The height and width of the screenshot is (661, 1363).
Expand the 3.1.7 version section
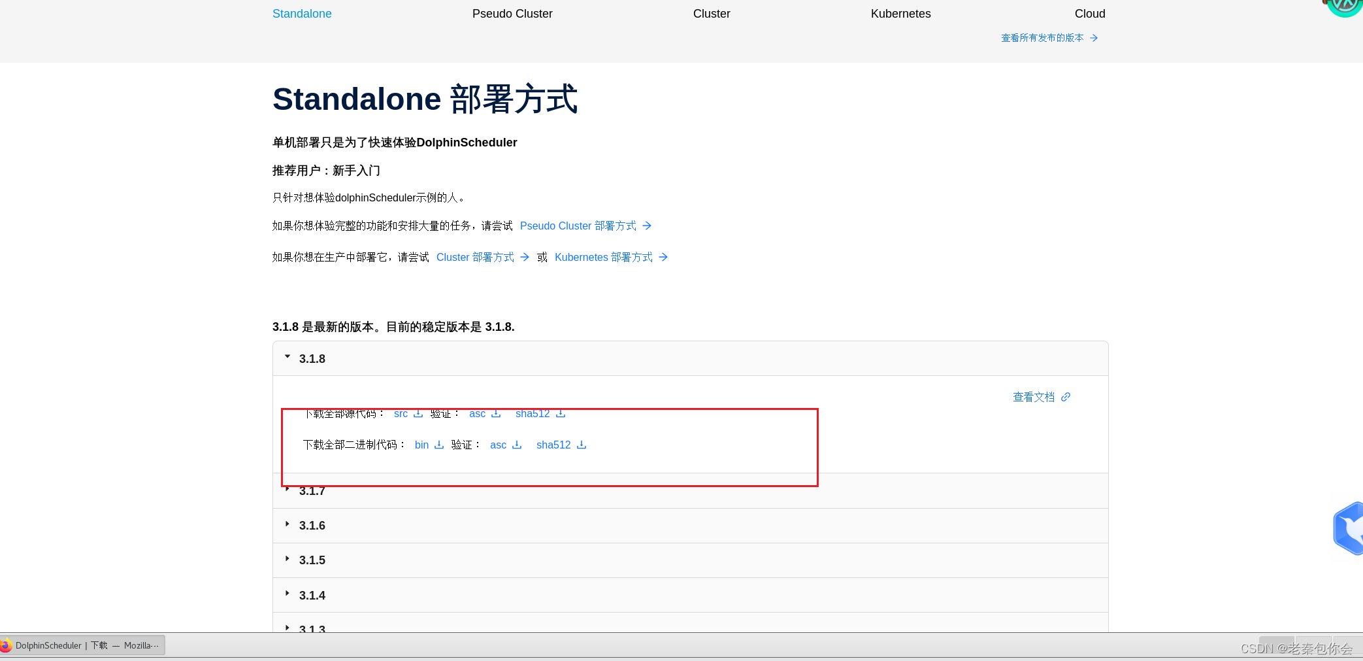click(690, 491)
